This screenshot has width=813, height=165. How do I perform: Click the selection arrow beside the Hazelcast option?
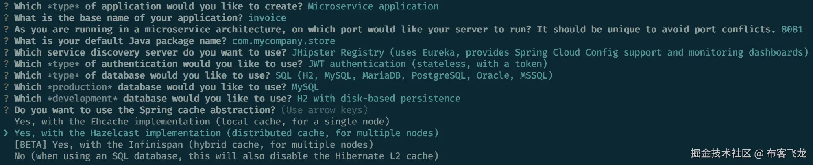point(6,133)
